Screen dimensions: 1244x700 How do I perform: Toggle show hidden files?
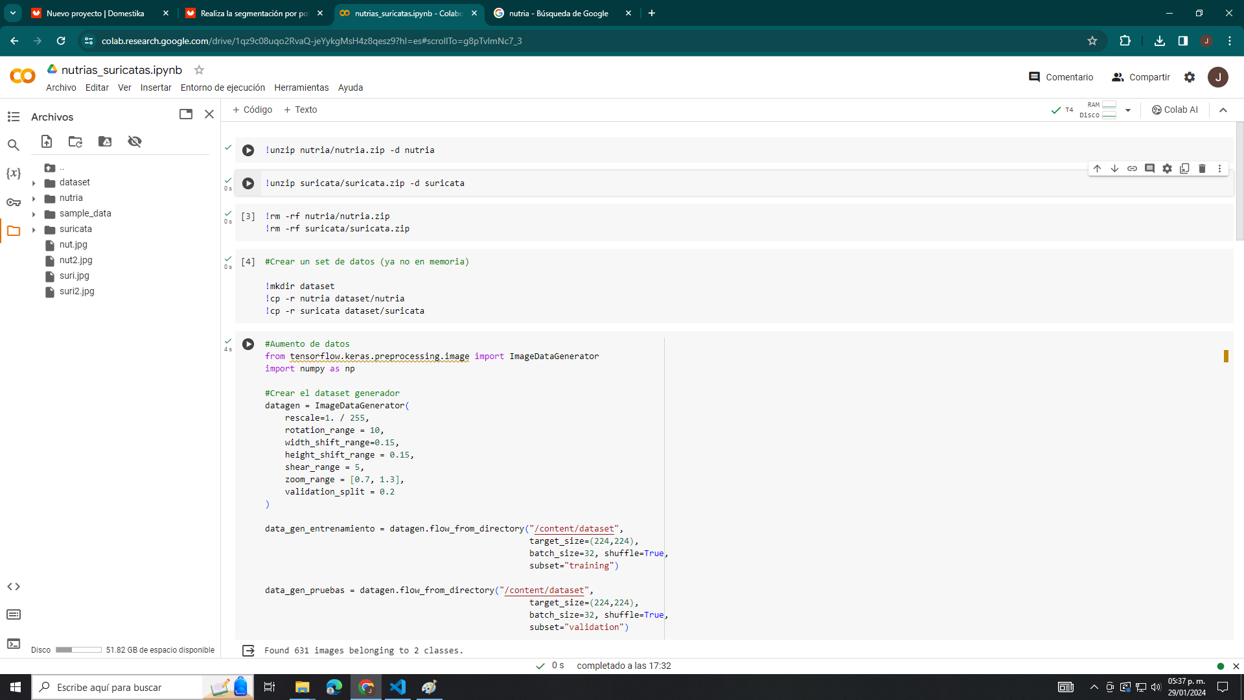click(135, 141)
